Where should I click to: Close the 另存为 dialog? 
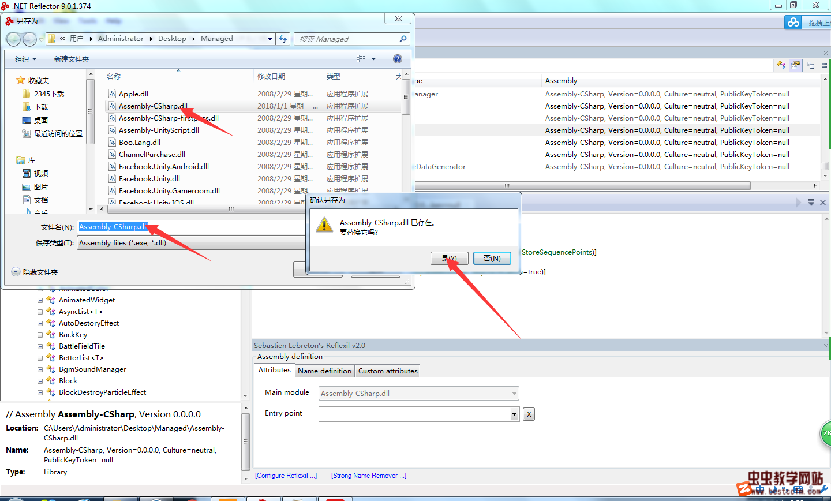(x=398, y=18)
